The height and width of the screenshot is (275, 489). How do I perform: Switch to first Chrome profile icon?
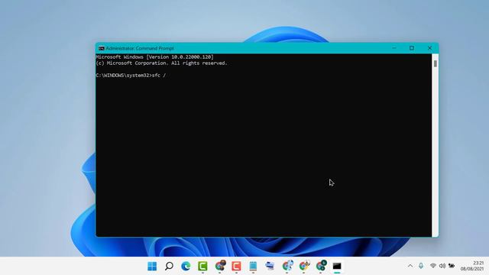tap(220, 265)
